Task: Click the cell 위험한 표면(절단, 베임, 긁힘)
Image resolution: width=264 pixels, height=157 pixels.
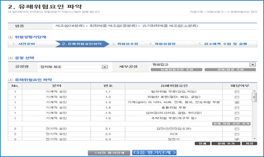Action: pyautogui.click(x=174, y=97)
